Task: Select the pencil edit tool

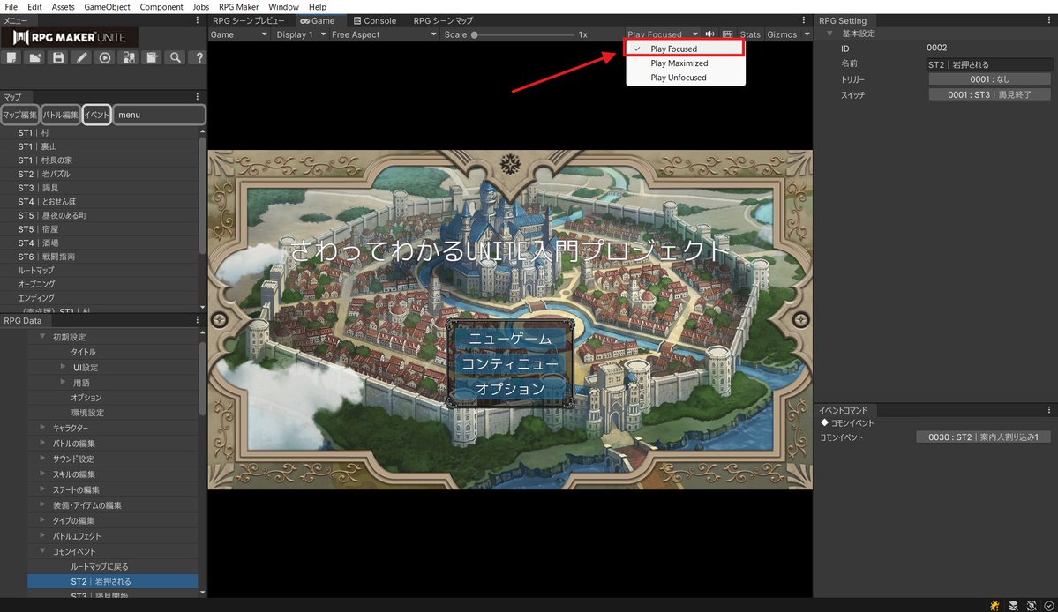Action: point(82,57)
